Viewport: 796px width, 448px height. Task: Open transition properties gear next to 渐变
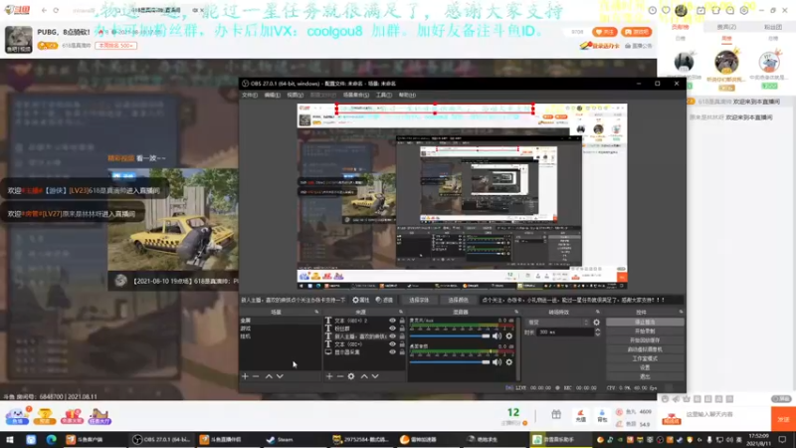click(596, 323)
